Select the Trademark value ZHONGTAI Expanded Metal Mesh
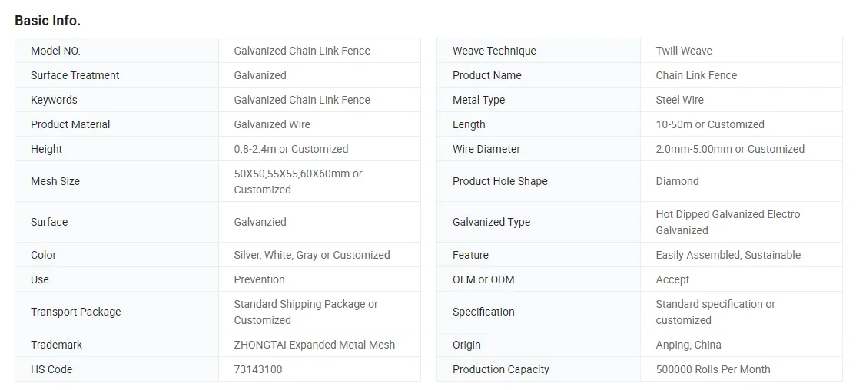 click(314, 345)
